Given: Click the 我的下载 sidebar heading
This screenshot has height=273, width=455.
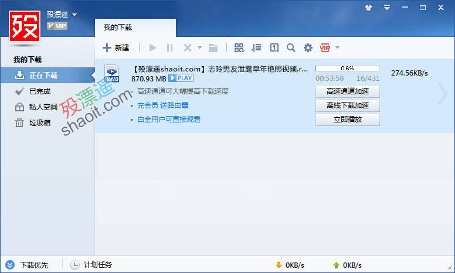Looking at the screenshot, I should (x=28, y=60).
